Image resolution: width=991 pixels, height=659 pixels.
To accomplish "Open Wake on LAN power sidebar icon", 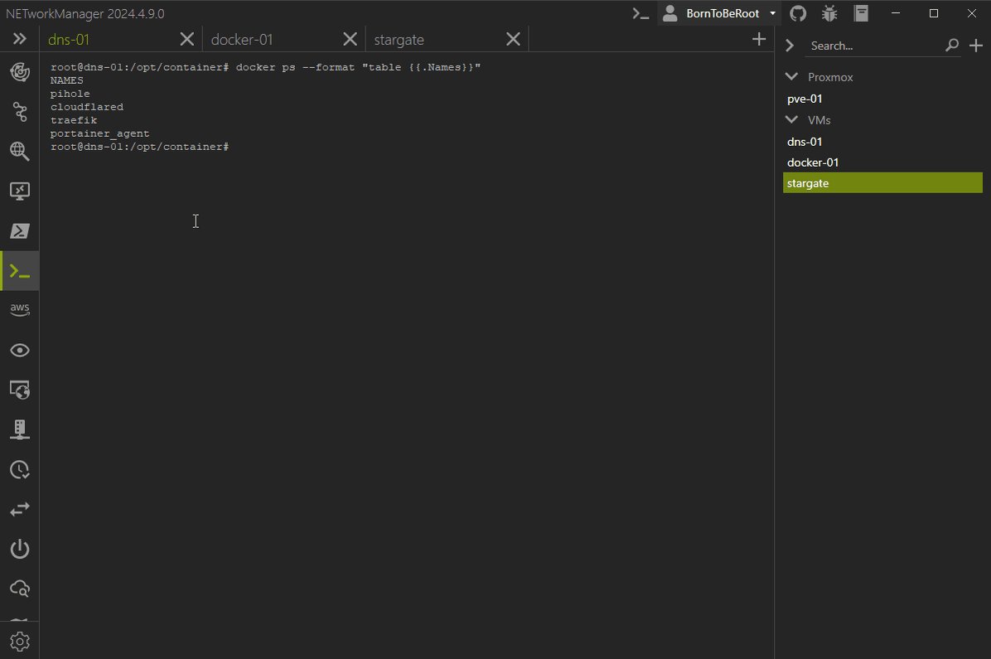I will pyautogui.click(x=20, y=549).
